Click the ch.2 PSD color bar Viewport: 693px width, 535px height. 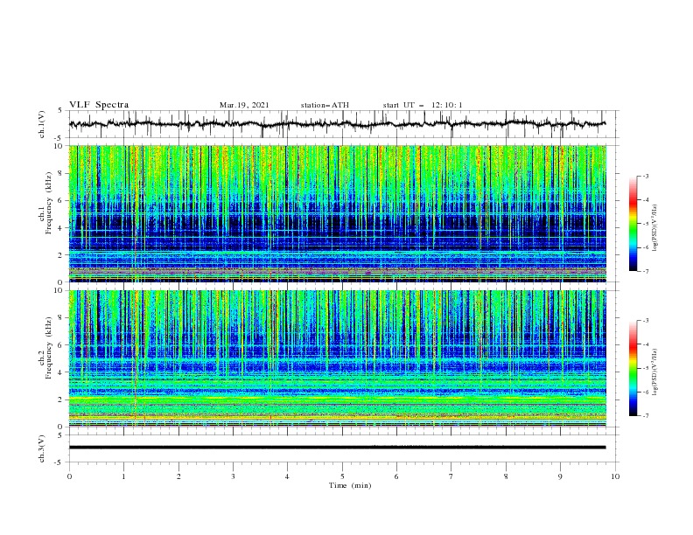click(x=633, y=368)
